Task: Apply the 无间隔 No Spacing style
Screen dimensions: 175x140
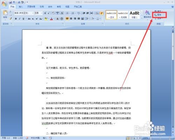Action: pos(123,15)
